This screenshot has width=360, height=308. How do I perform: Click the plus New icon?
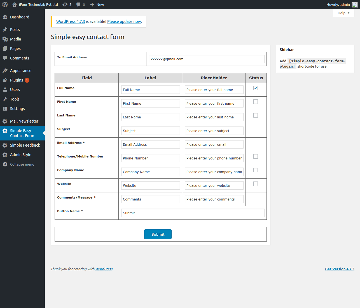tap(92, 4)
